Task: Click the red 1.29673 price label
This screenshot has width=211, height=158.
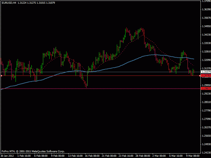Action: pyautogui.click(x=206, y=88)
